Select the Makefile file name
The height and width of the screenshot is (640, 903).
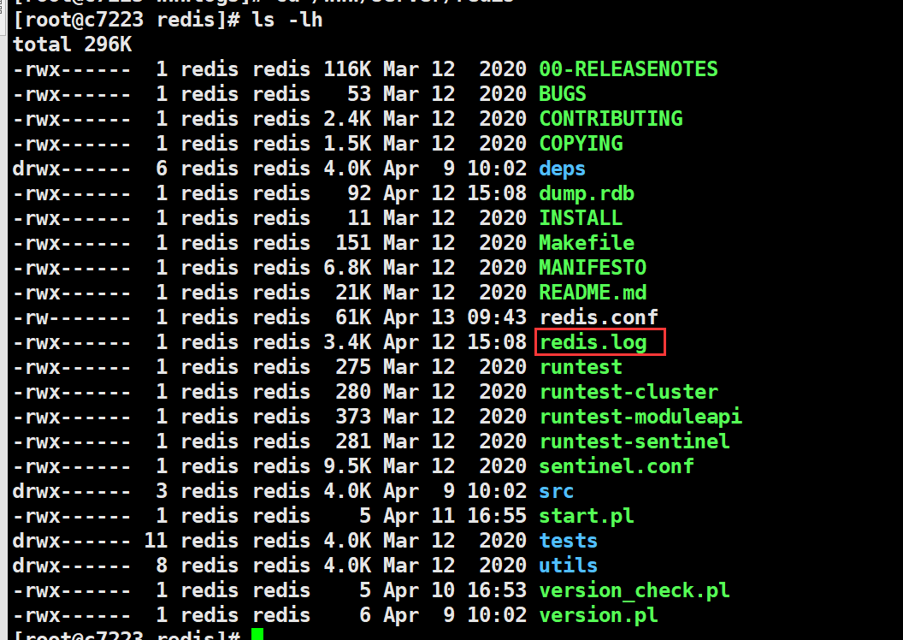[587, 242]
